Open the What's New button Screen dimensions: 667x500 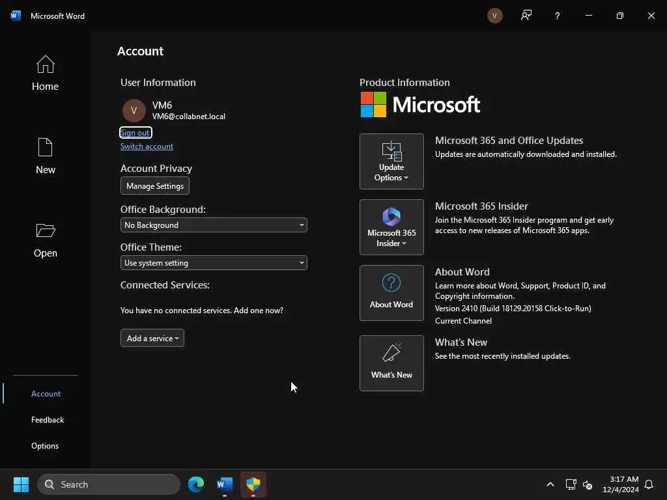(391, 363)
